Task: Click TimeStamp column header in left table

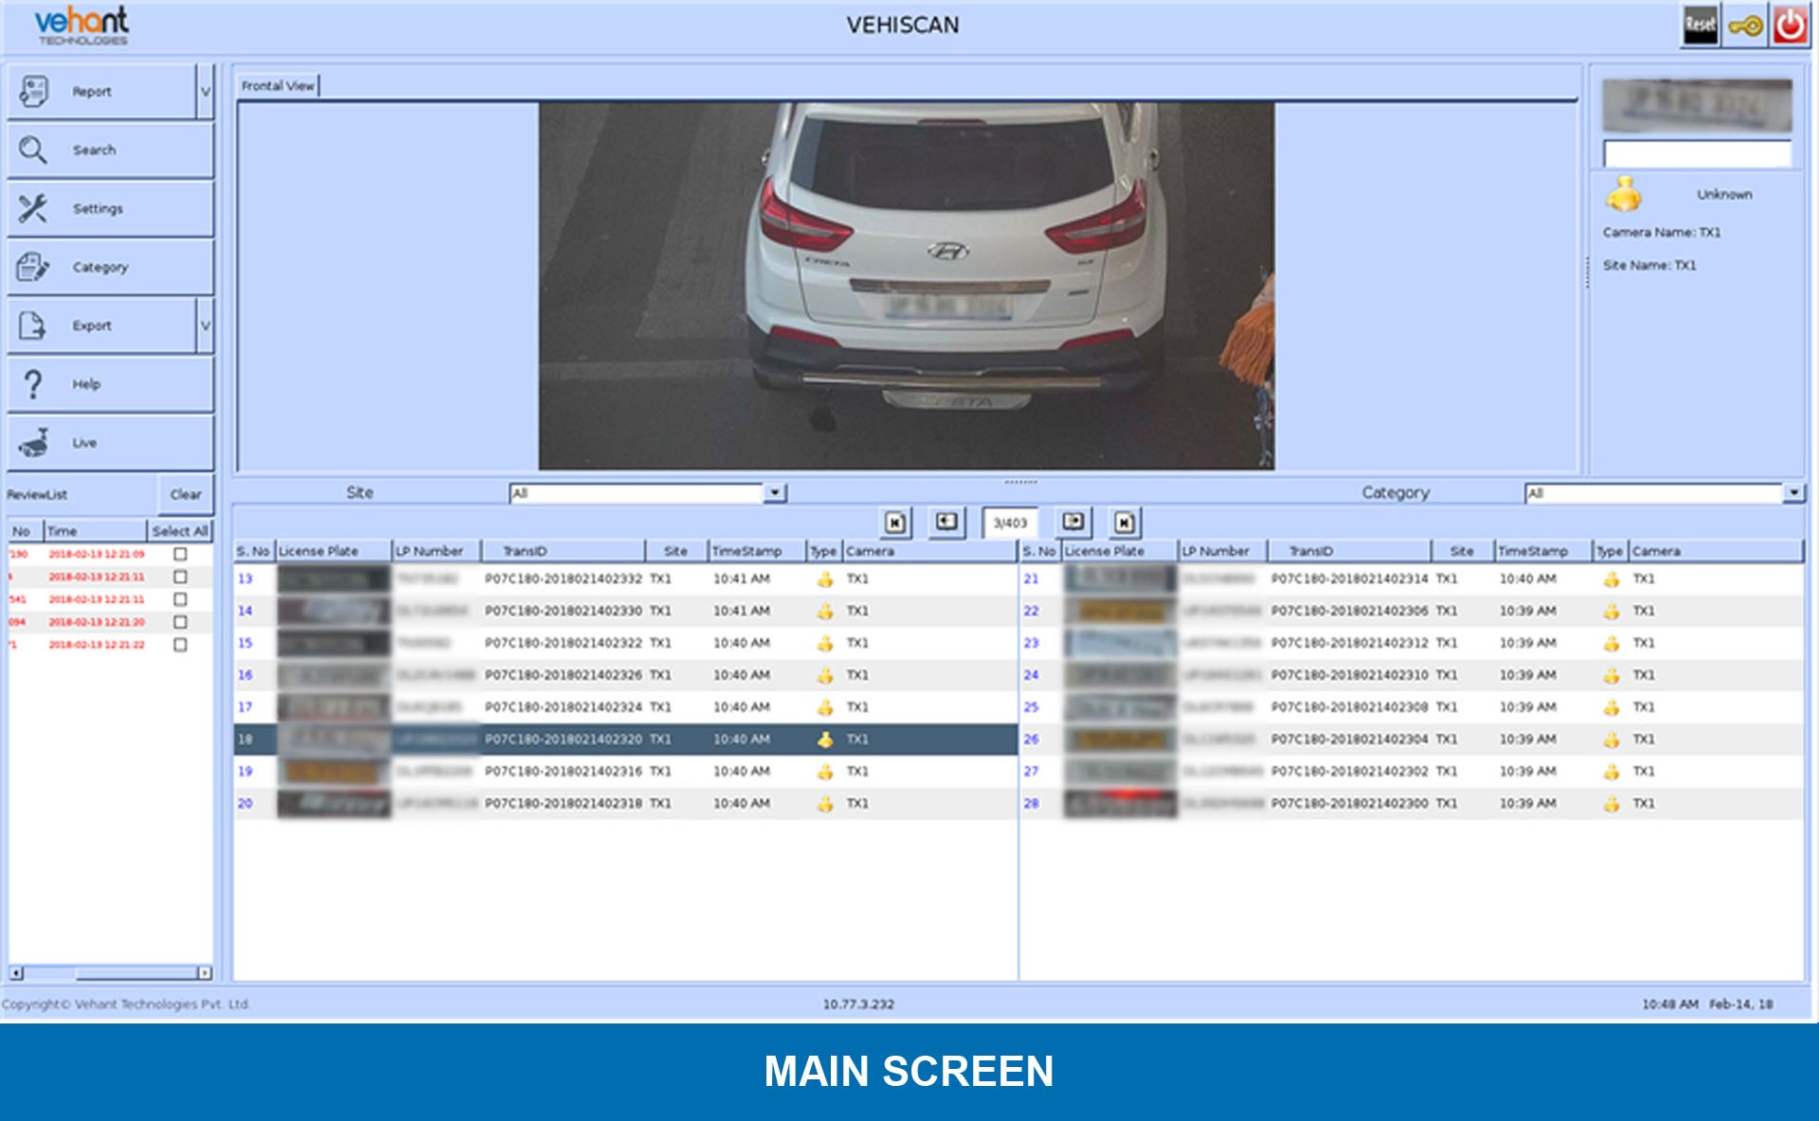Action: click(757, 551)
